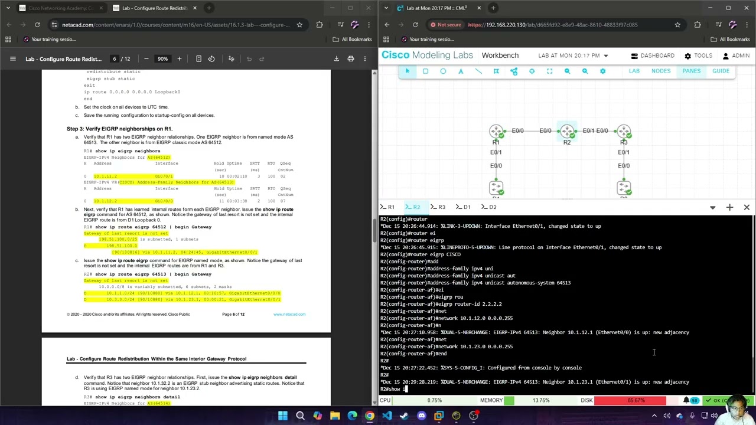Switch to the D2 console tab
Image resolution: width=756 pixels, height=425 pixels.
[489, 207]
